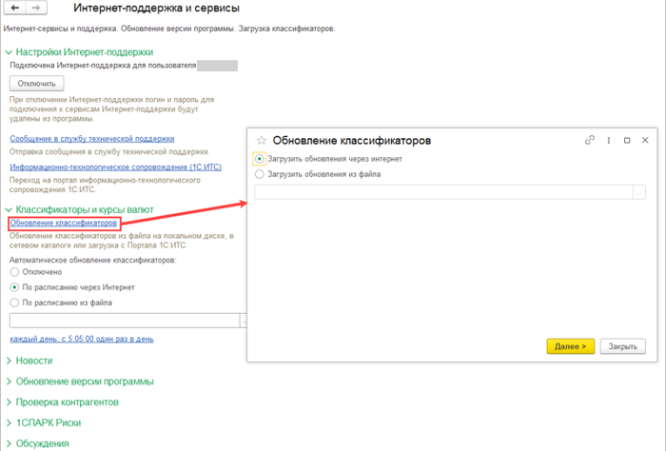Click the file browse ellipsis button in dialog
Screen dimensions: 666x451
pos(639,192)
